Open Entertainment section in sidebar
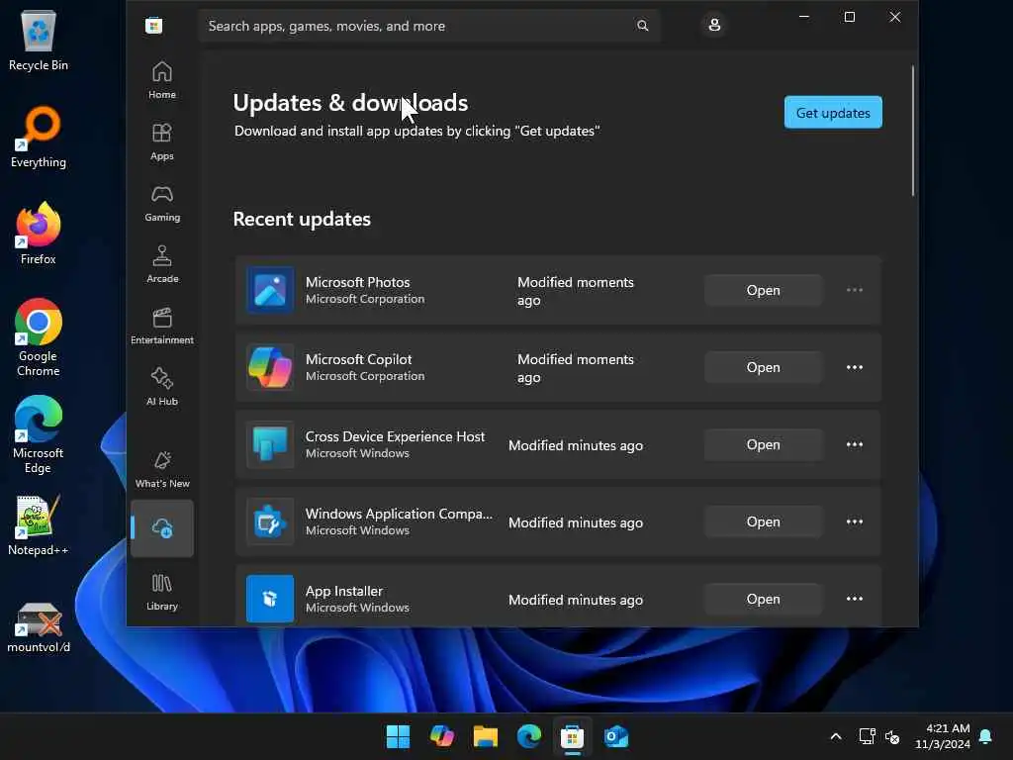This screenshot has height=760, width=1013. point(161,326)
